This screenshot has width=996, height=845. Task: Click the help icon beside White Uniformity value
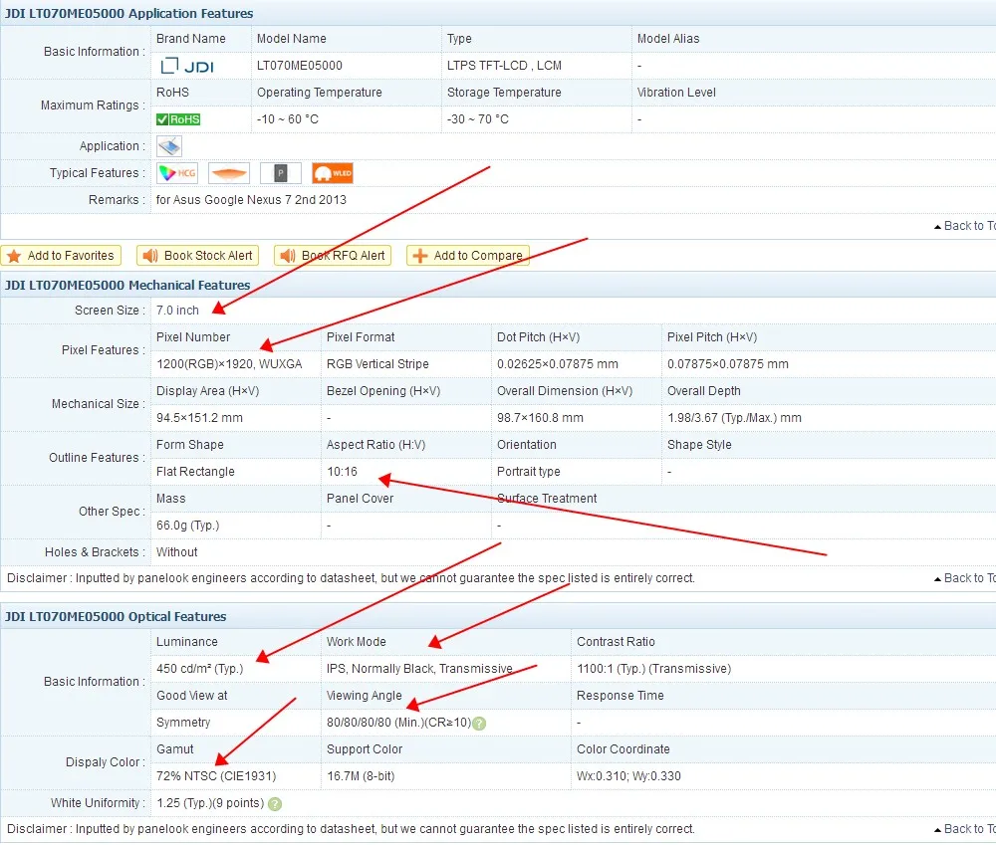[275, 804]
